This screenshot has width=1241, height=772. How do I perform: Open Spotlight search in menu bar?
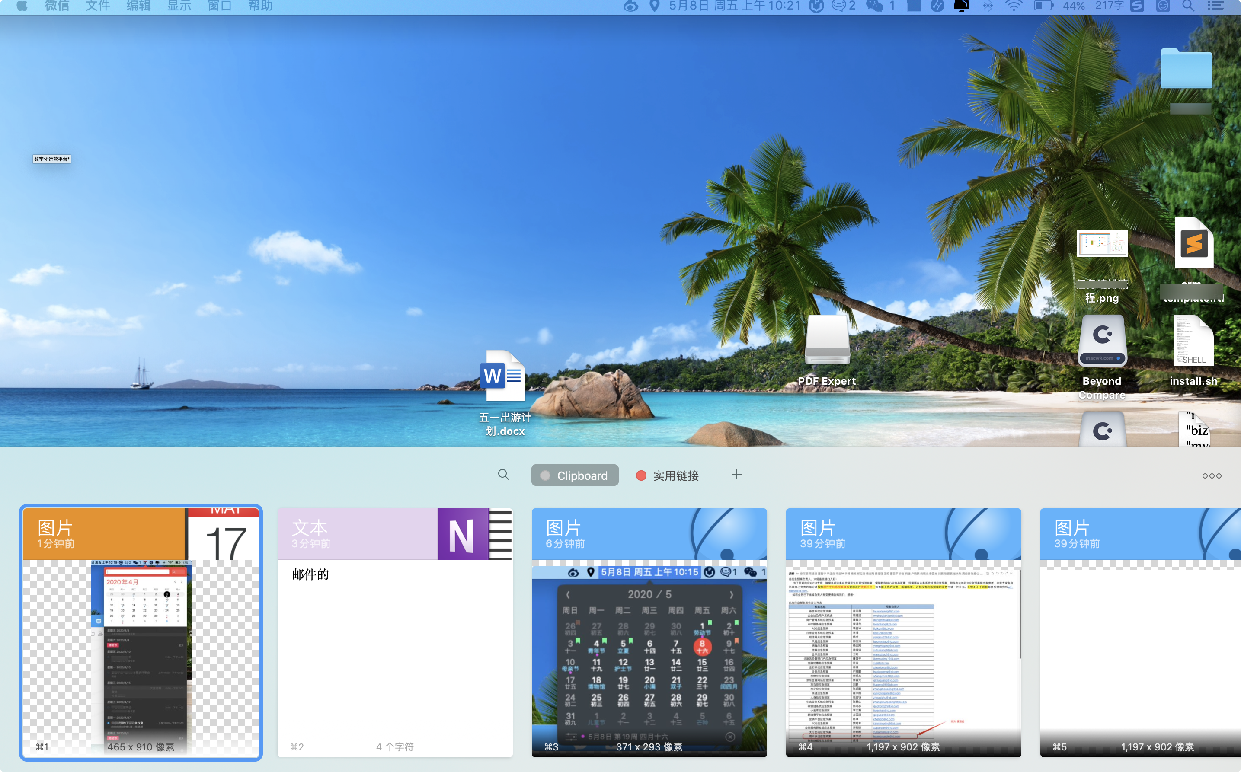click(x=1188, y=6)
